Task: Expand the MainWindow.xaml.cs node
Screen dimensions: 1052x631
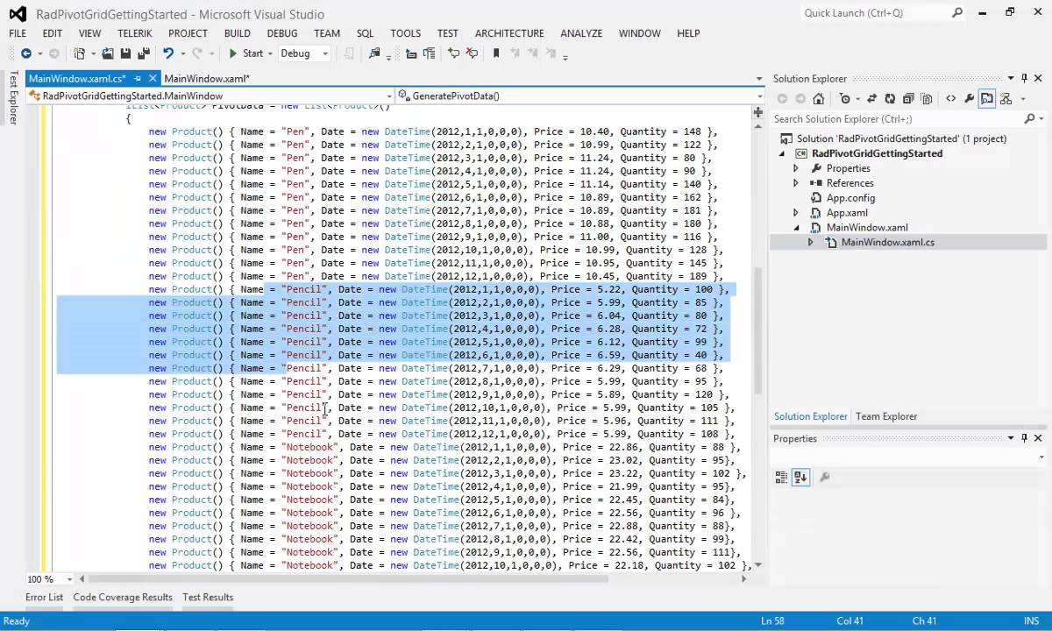Action: point(811,243)
